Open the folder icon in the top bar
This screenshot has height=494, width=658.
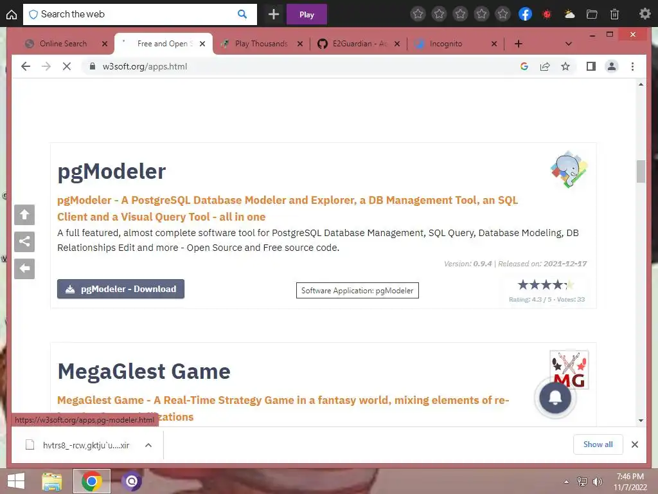point(592,14)
